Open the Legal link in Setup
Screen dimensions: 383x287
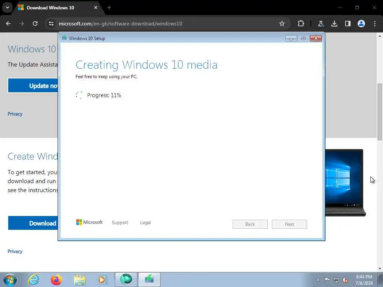click(145, 223)
